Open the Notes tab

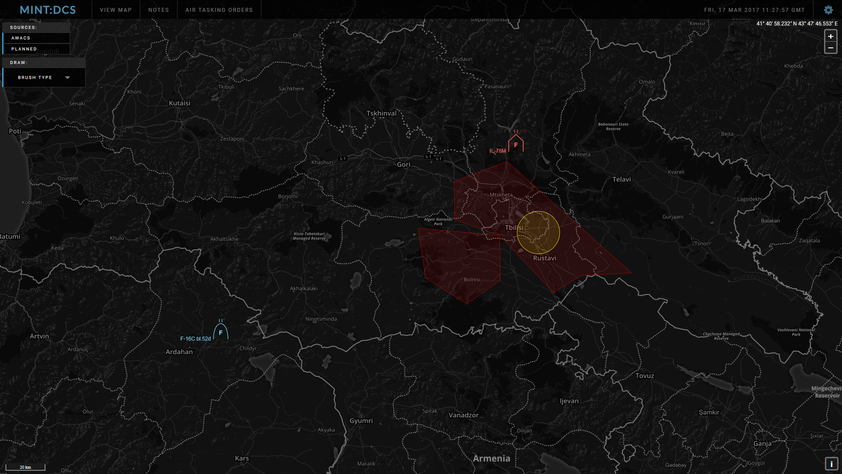click(158, 10)
